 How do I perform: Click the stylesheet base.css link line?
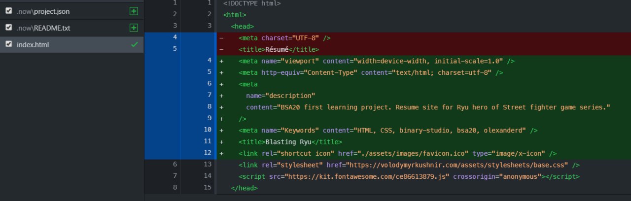click(424, 165)
